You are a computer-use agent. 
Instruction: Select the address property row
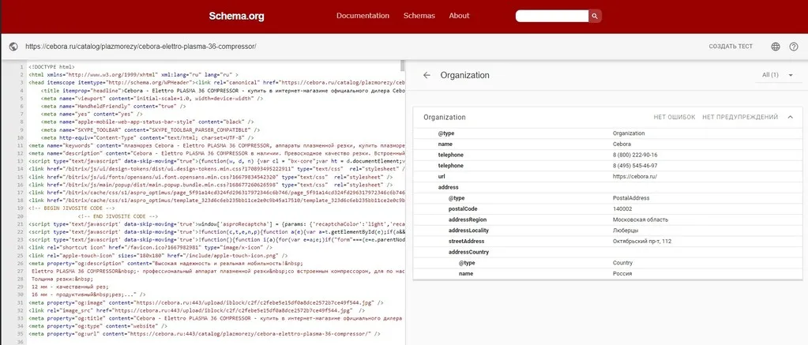point(606,187)
